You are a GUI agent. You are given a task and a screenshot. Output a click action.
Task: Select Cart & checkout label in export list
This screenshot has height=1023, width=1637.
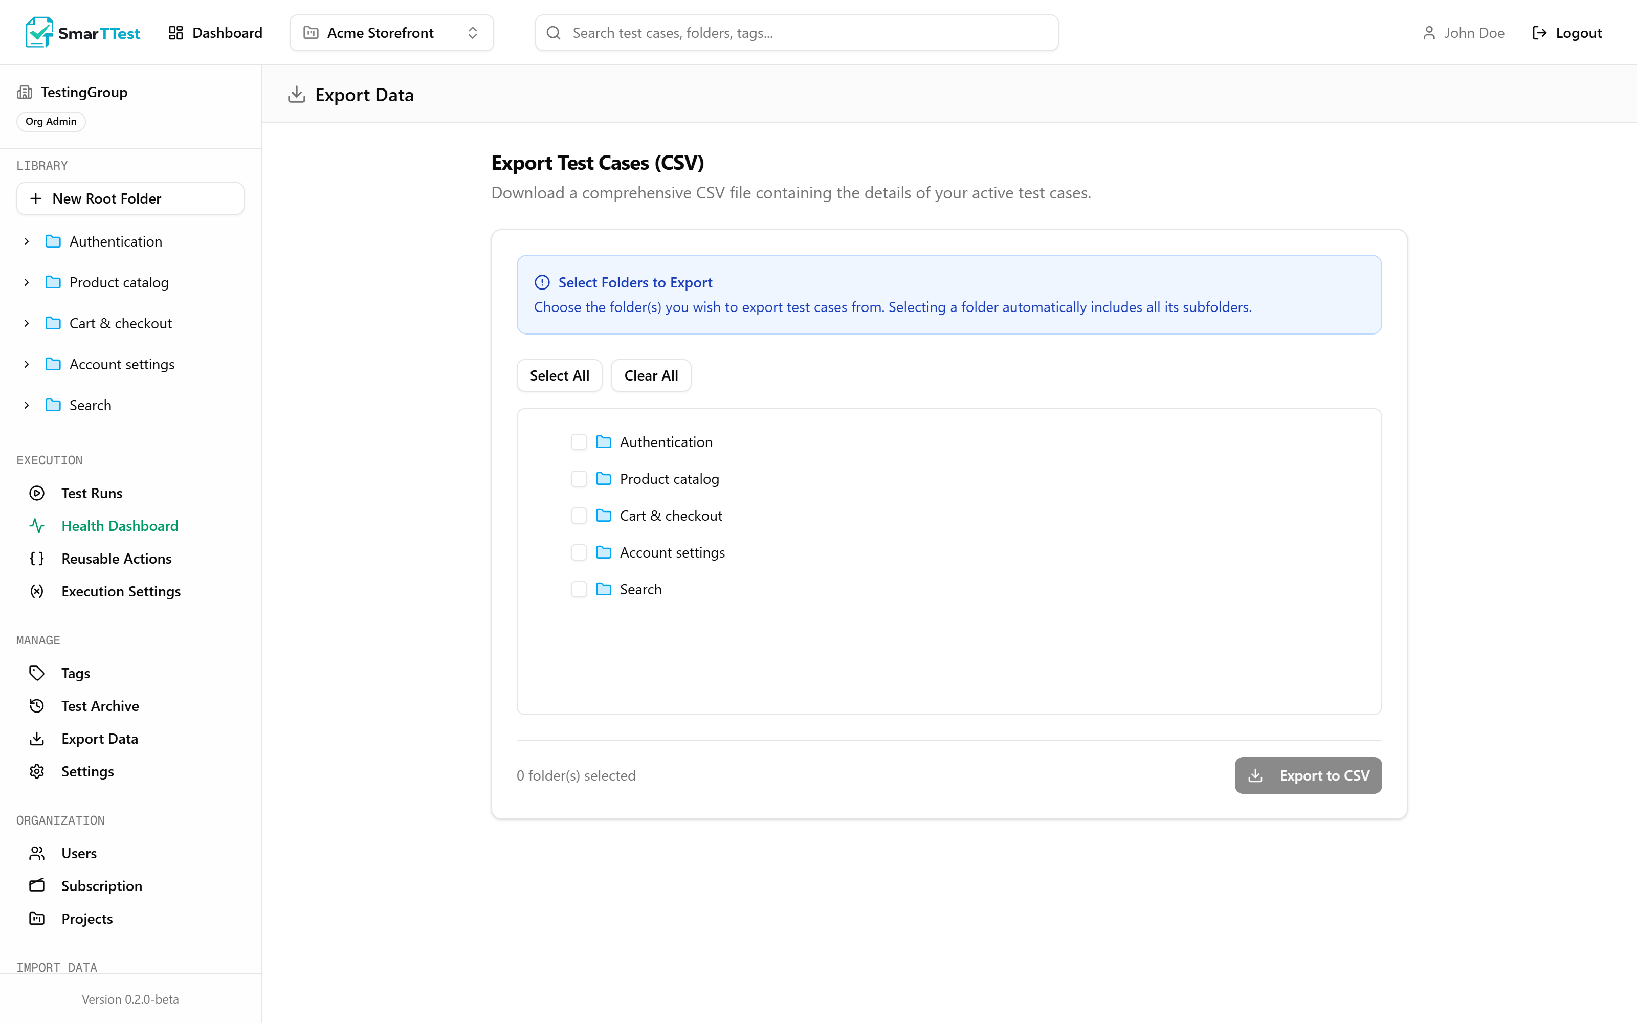tap(671, 516)
